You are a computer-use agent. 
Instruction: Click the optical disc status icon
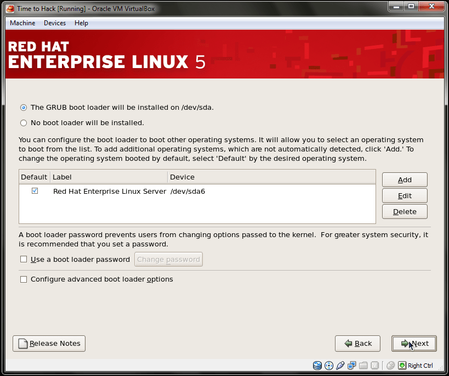pos(329,366)
